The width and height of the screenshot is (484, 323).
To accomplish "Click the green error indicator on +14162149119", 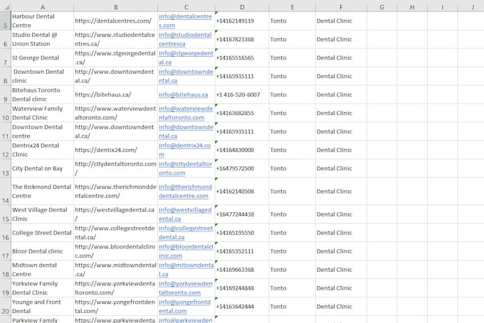I will click(216, 13).
